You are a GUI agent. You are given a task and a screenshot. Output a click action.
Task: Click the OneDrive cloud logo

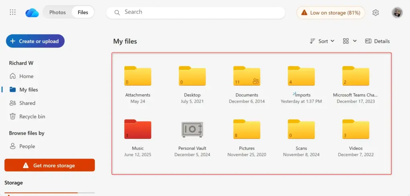pyautogui.click(x=32, y=12)
